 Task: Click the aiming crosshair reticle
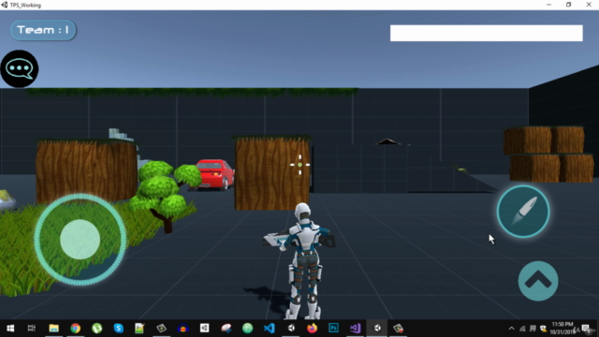point(299,165)
